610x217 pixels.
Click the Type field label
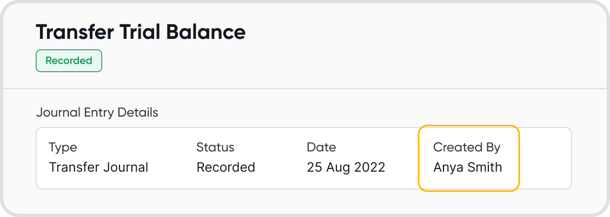pos(63,147)
